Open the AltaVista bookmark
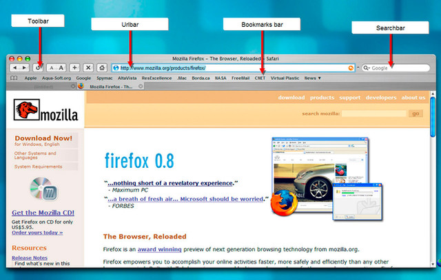This screenshot has height=280, width=441. click(127, 78)
